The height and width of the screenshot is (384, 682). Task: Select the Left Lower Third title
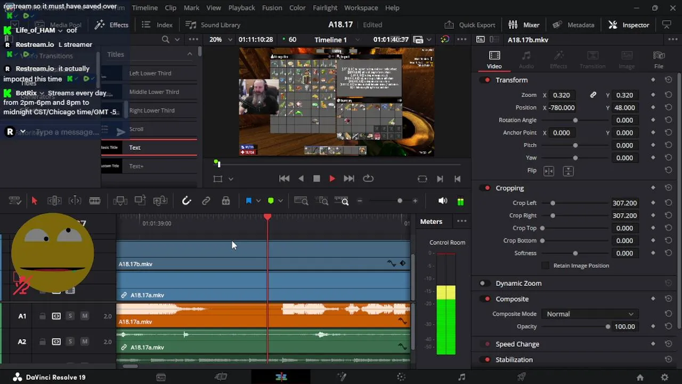149,73
